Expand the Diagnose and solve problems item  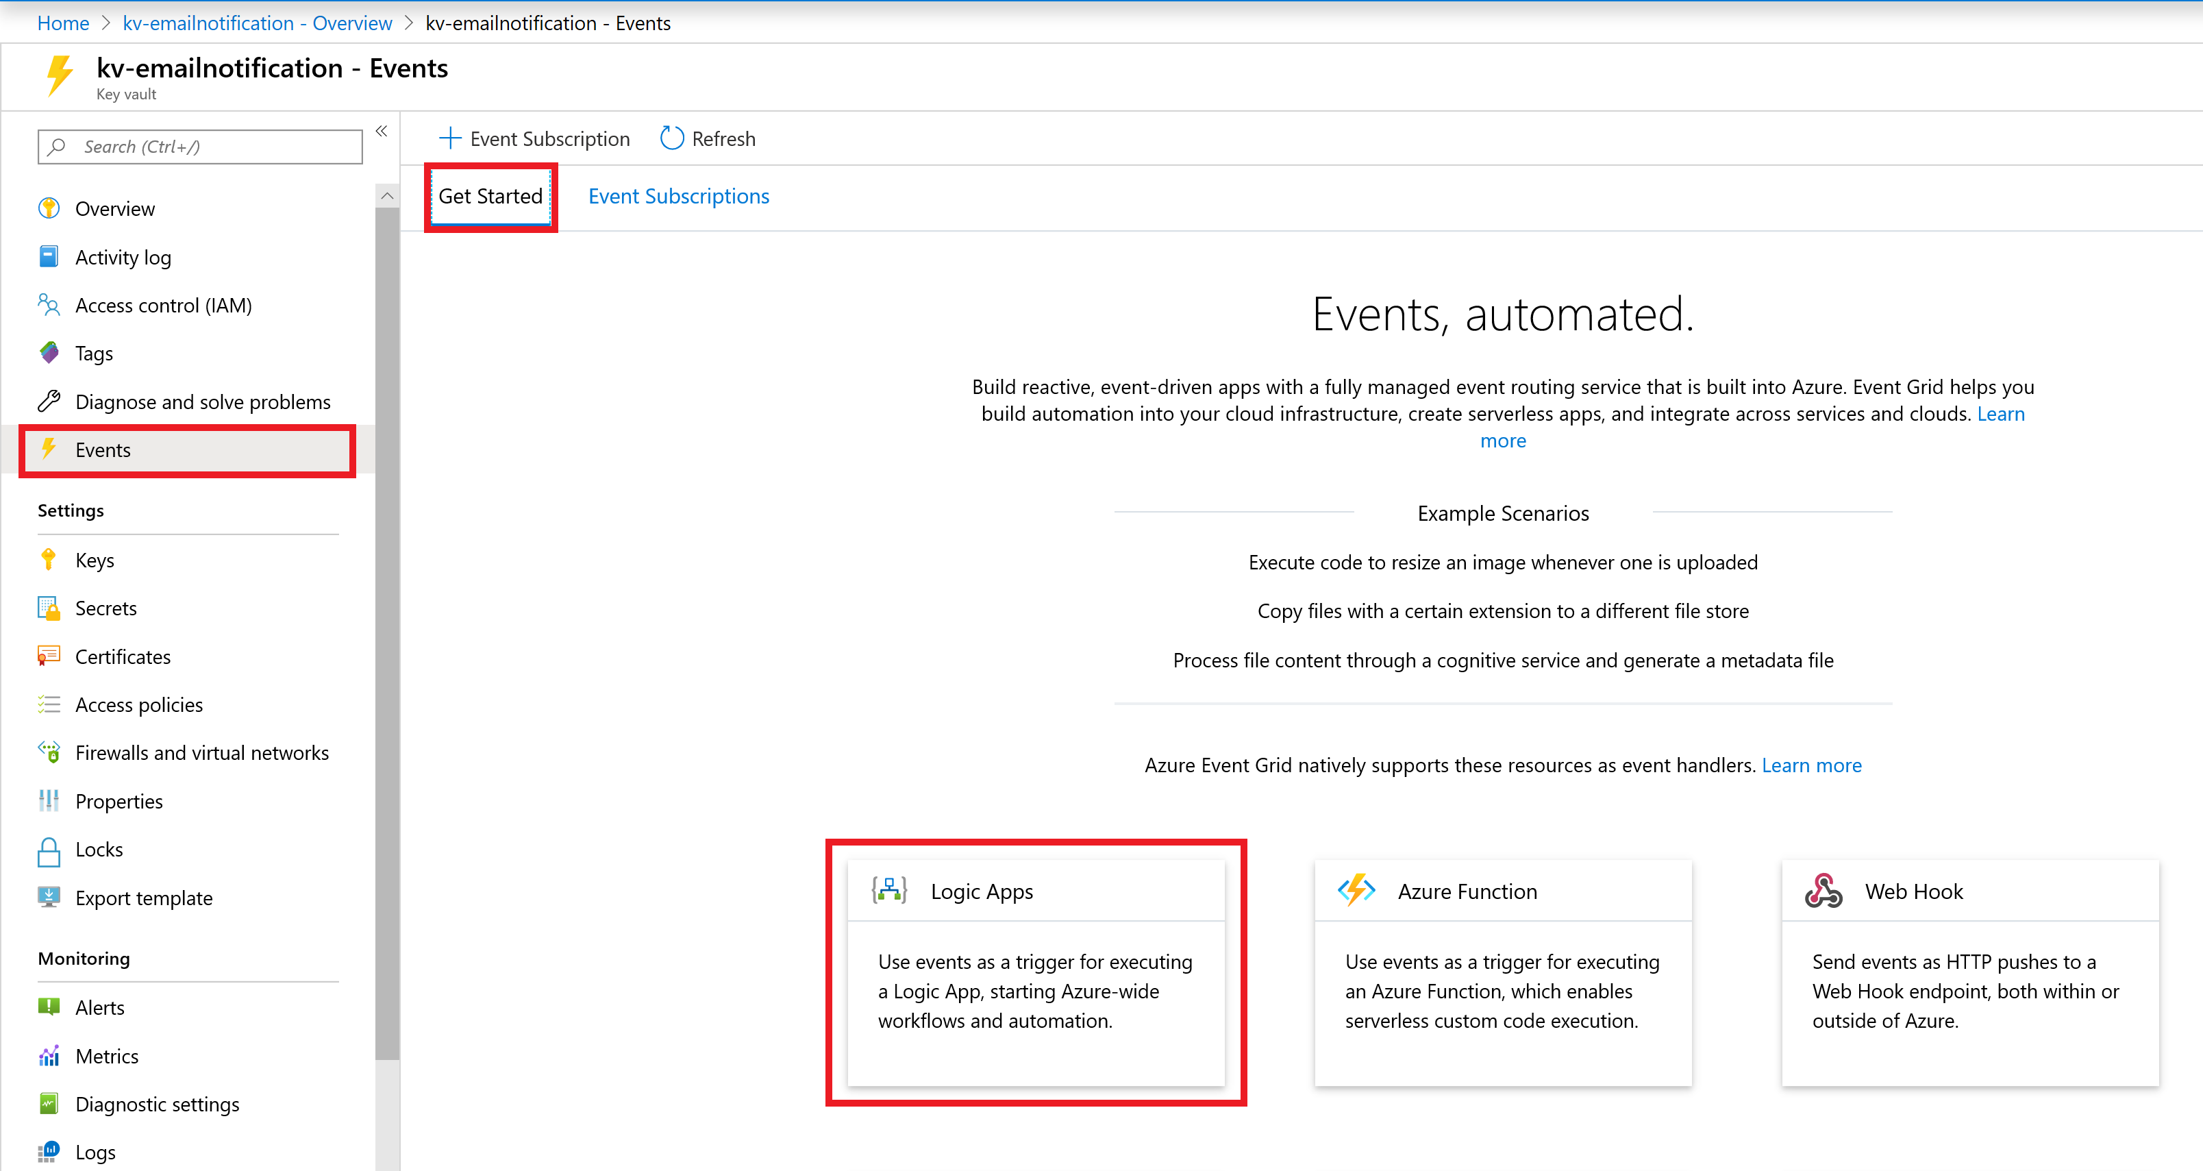pos(203,399)
